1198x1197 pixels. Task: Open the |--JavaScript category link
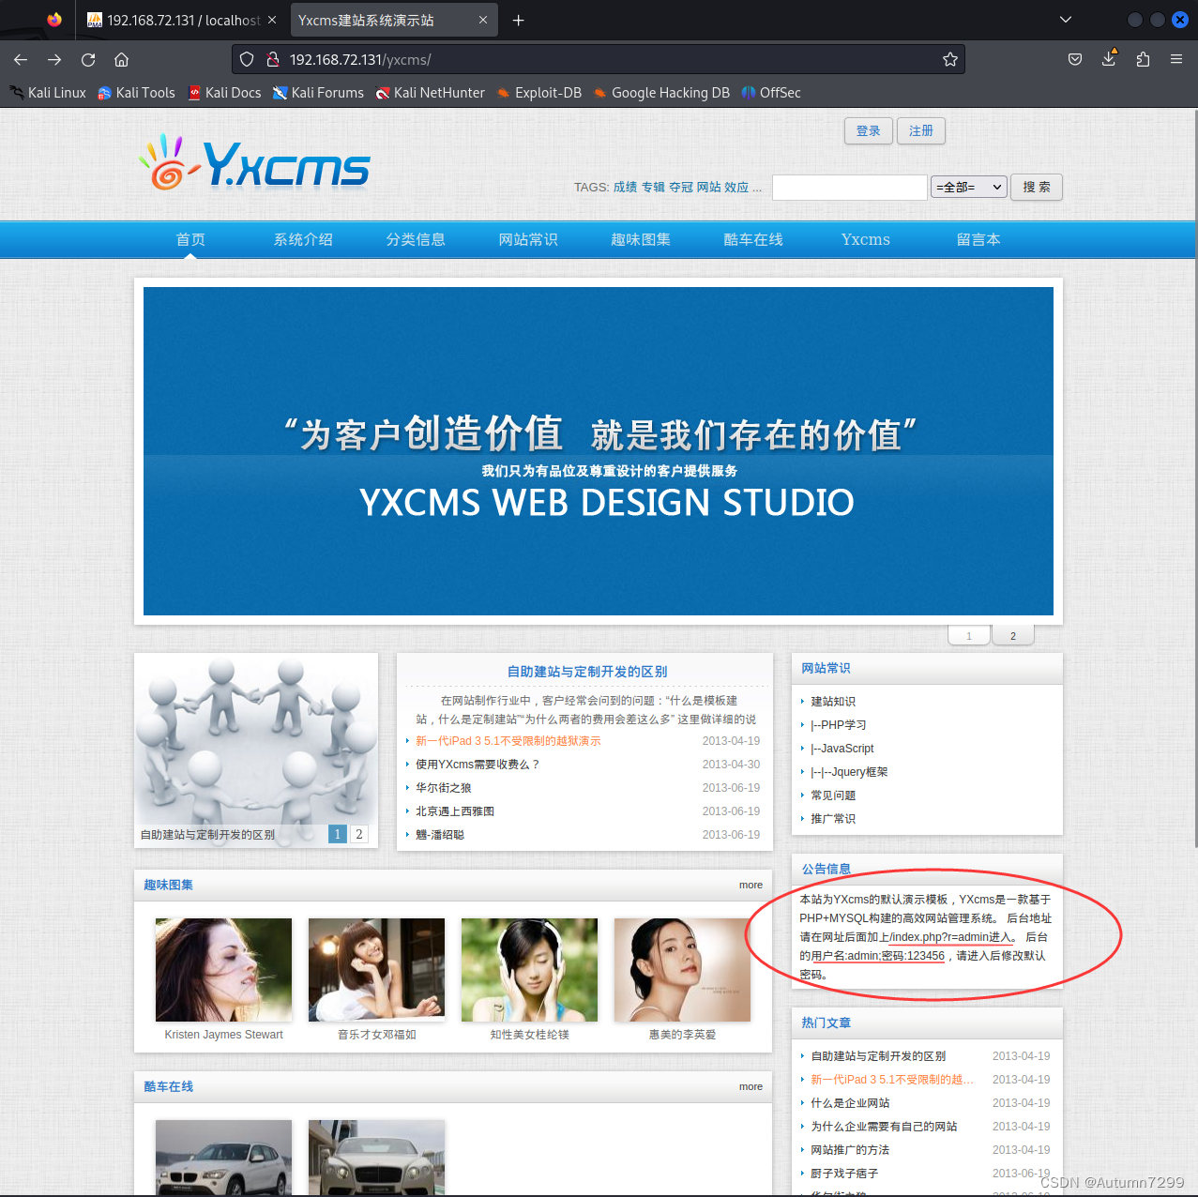(x=842, y=749)
